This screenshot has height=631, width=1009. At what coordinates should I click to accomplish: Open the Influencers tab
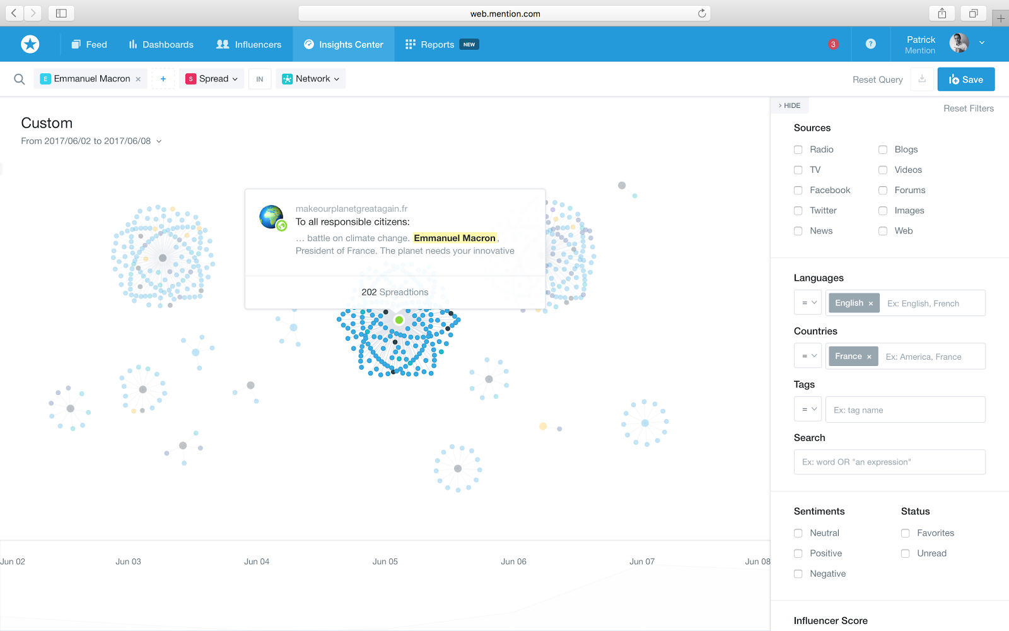[248, 44]
